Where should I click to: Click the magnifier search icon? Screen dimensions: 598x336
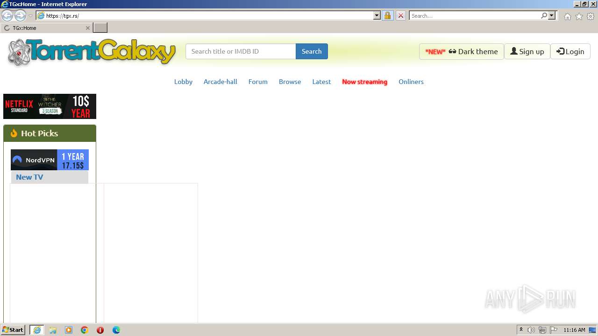pyautogui.click(x=544, y=15)
